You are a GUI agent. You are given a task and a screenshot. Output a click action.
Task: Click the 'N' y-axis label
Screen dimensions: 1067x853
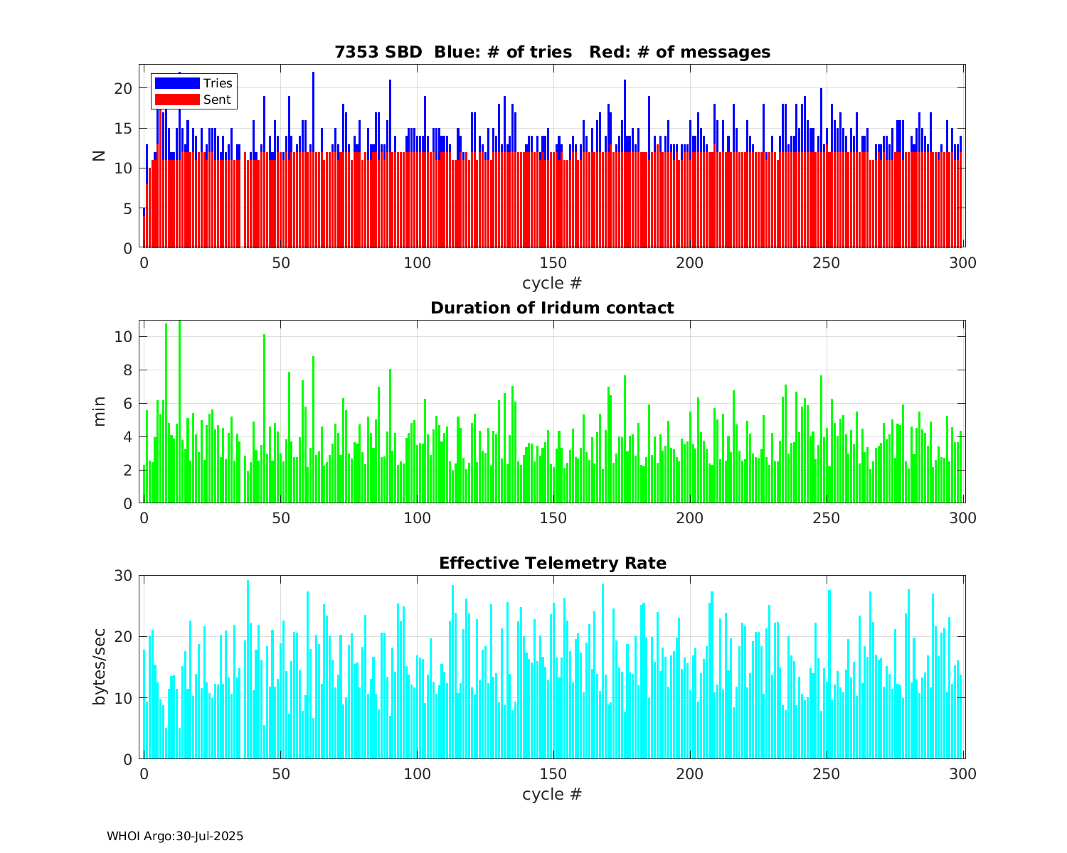(x=99, y=156)
